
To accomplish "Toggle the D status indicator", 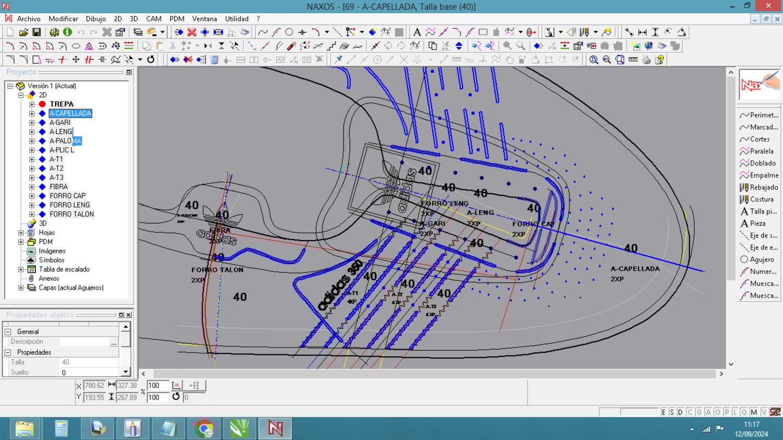I will click(680, 412).
